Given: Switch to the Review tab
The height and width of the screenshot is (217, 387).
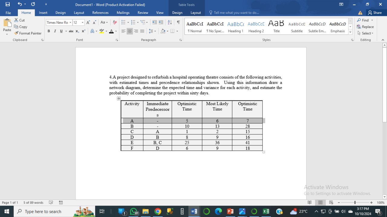Looking at the screenshot, I should (143, 13).
